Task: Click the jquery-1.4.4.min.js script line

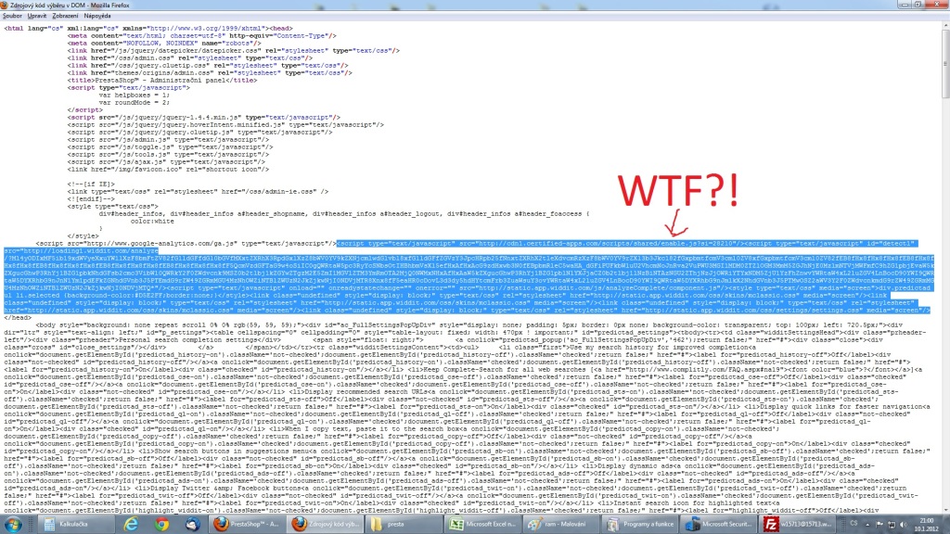Action: click(203, 118)
